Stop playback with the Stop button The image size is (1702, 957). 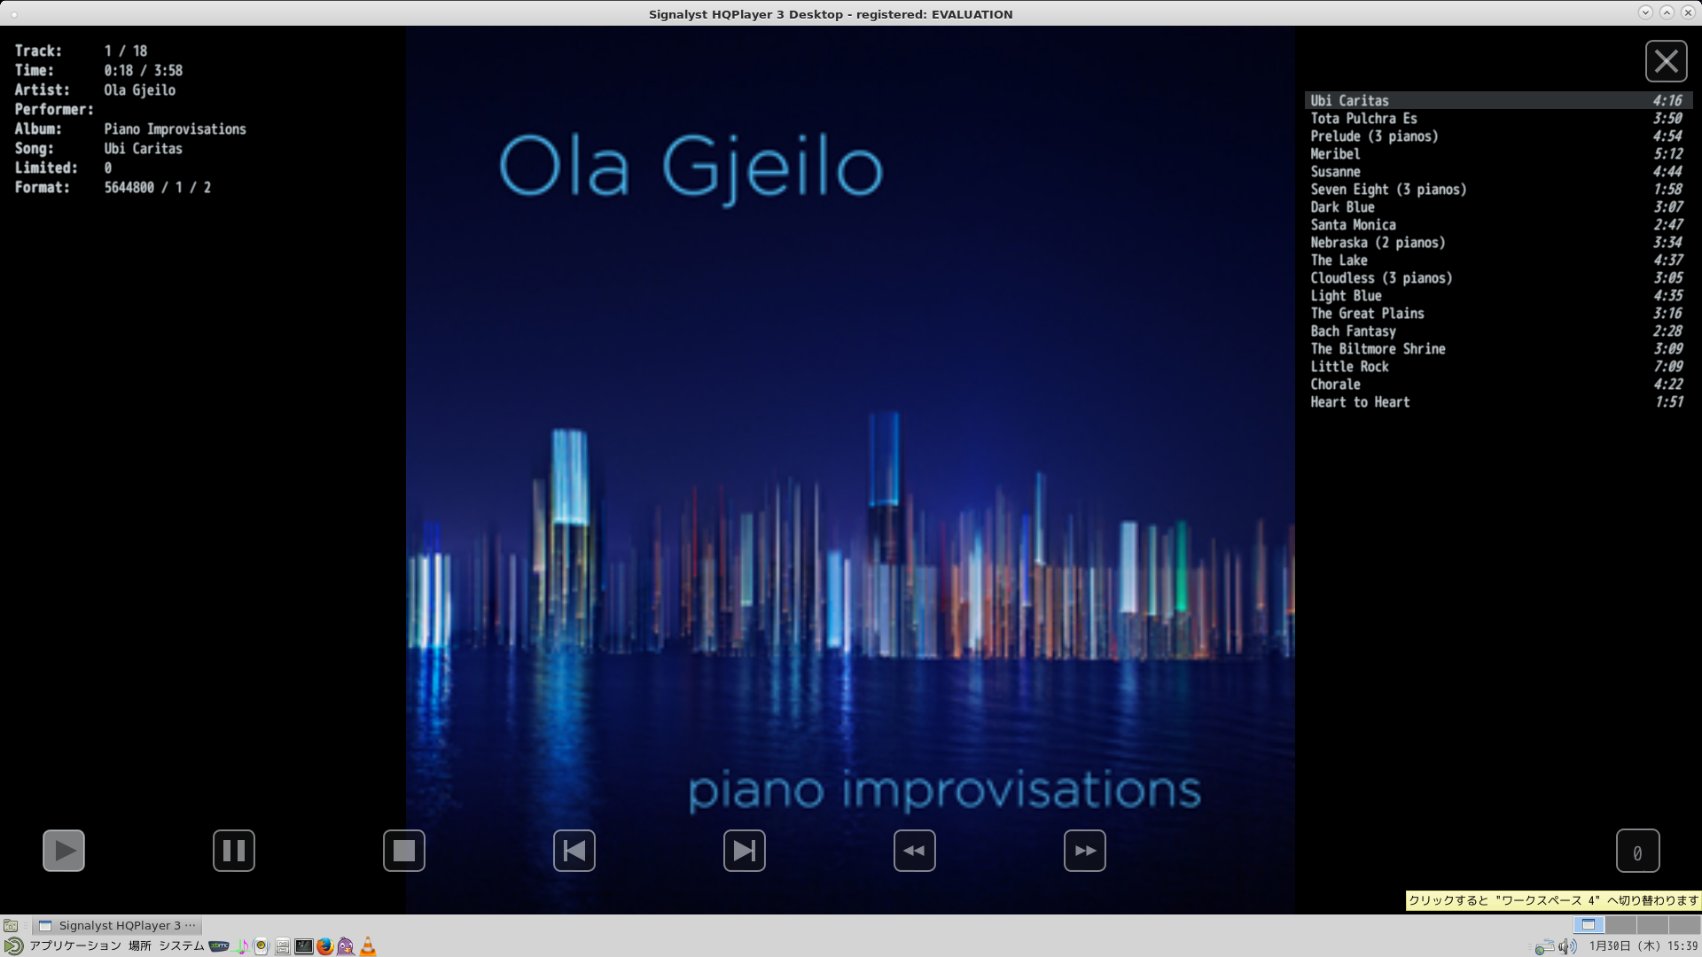coord(404,851)
